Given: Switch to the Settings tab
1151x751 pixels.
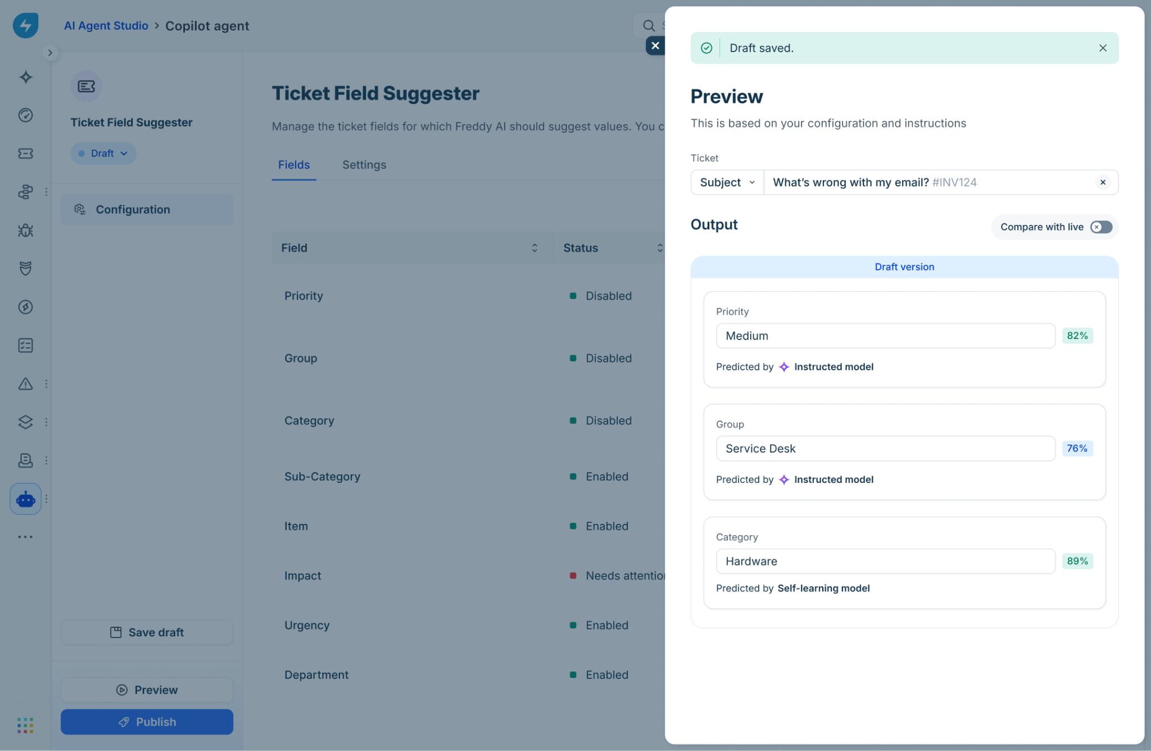Looking at the screenshot, I should (x=364, y=165).
